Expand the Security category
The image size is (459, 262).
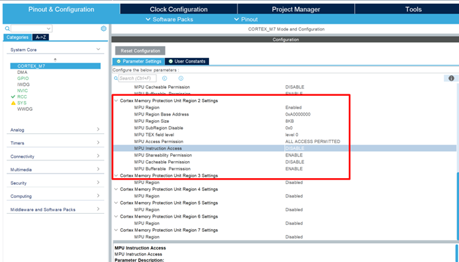coord(98,182)
